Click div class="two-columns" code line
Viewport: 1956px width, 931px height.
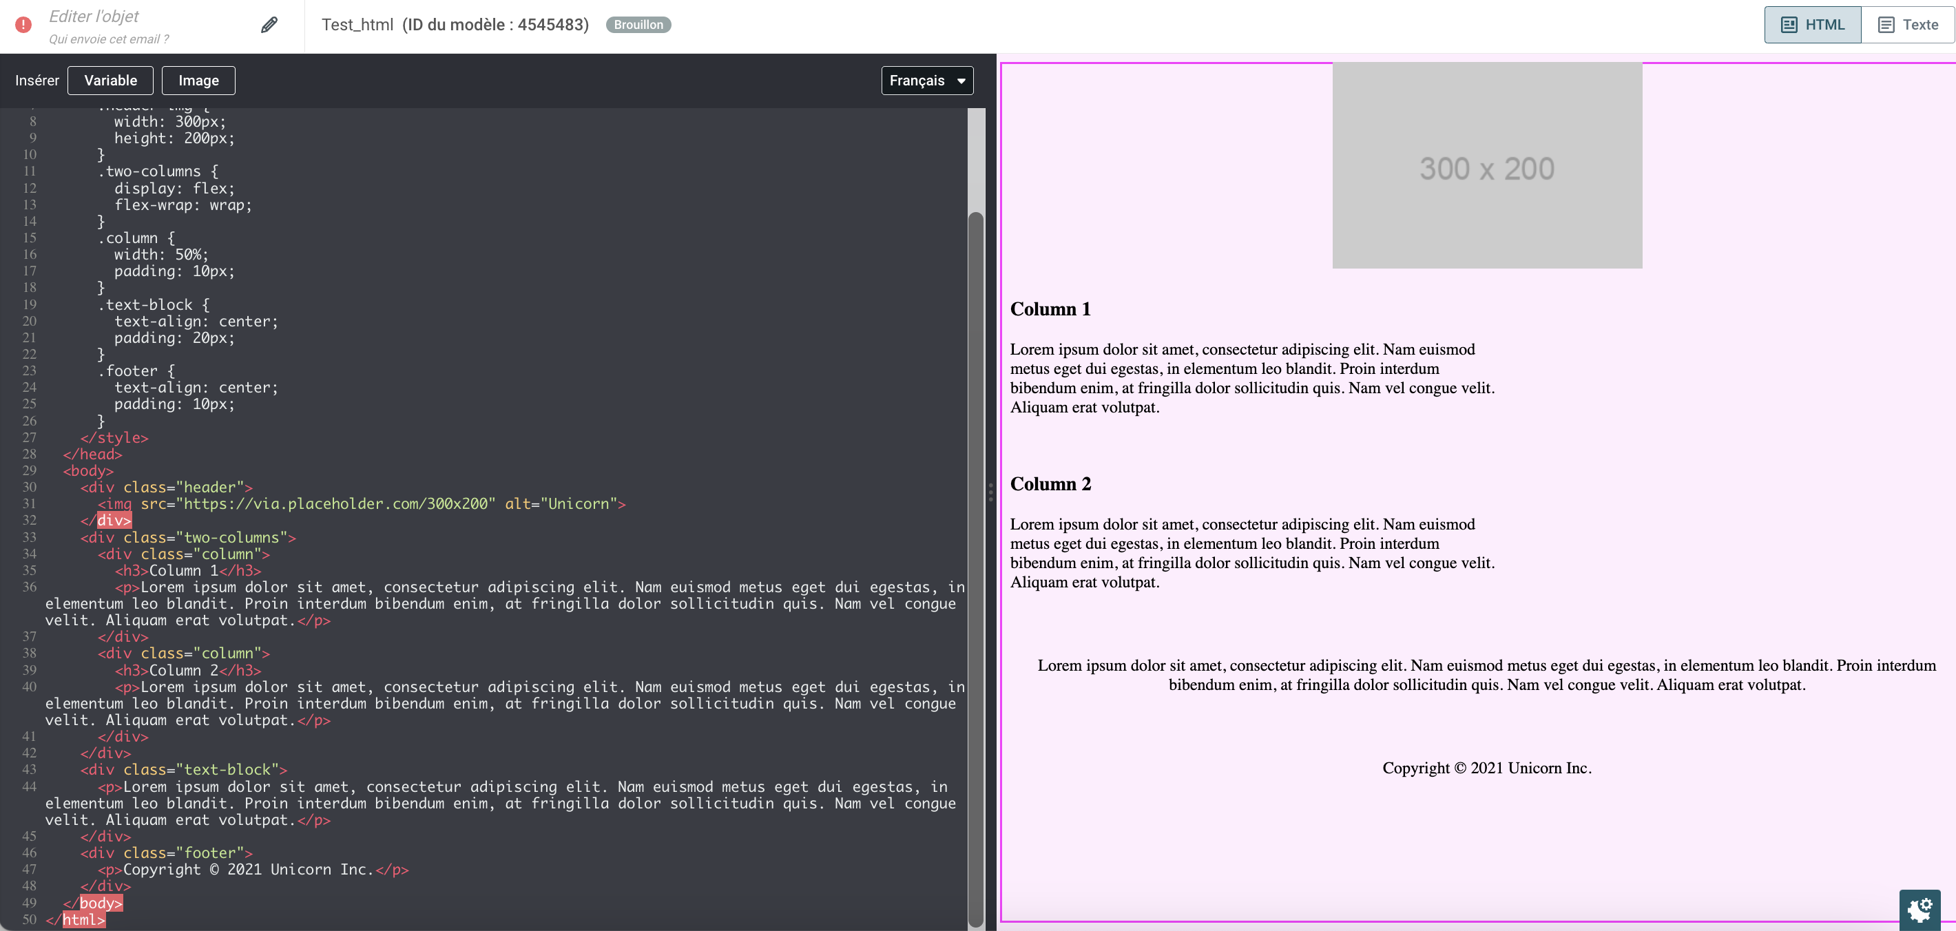tap(188, 538)
